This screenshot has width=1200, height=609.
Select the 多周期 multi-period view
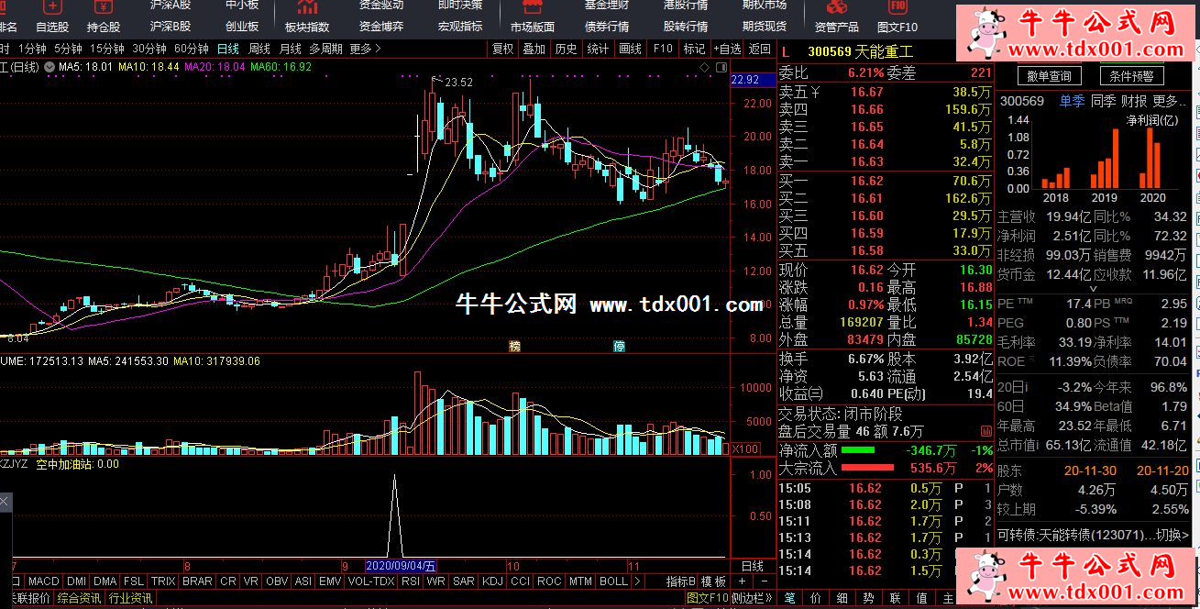[x=325, y=49]
